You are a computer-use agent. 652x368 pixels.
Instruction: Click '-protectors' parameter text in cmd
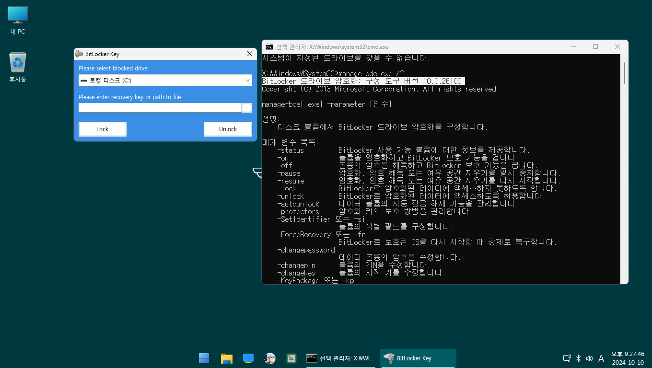tap(298, 211)
